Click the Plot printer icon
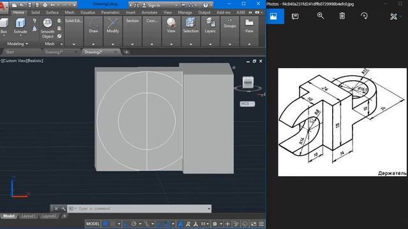This screenshot has width=408, height=229. pos(45,5)
